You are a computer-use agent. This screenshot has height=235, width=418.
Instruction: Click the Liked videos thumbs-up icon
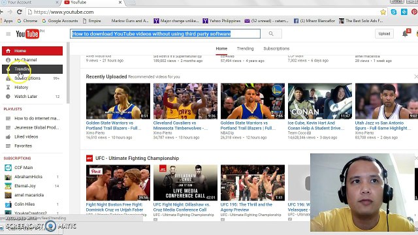click(8, 136)
